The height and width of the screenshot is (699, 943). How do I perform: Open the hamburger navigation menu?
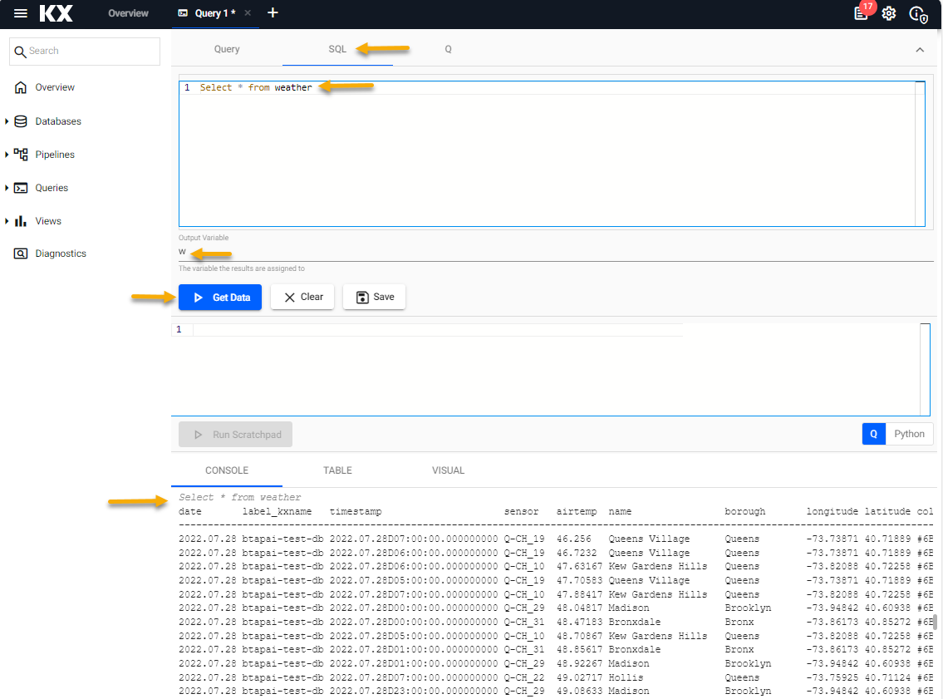[21, 13]
